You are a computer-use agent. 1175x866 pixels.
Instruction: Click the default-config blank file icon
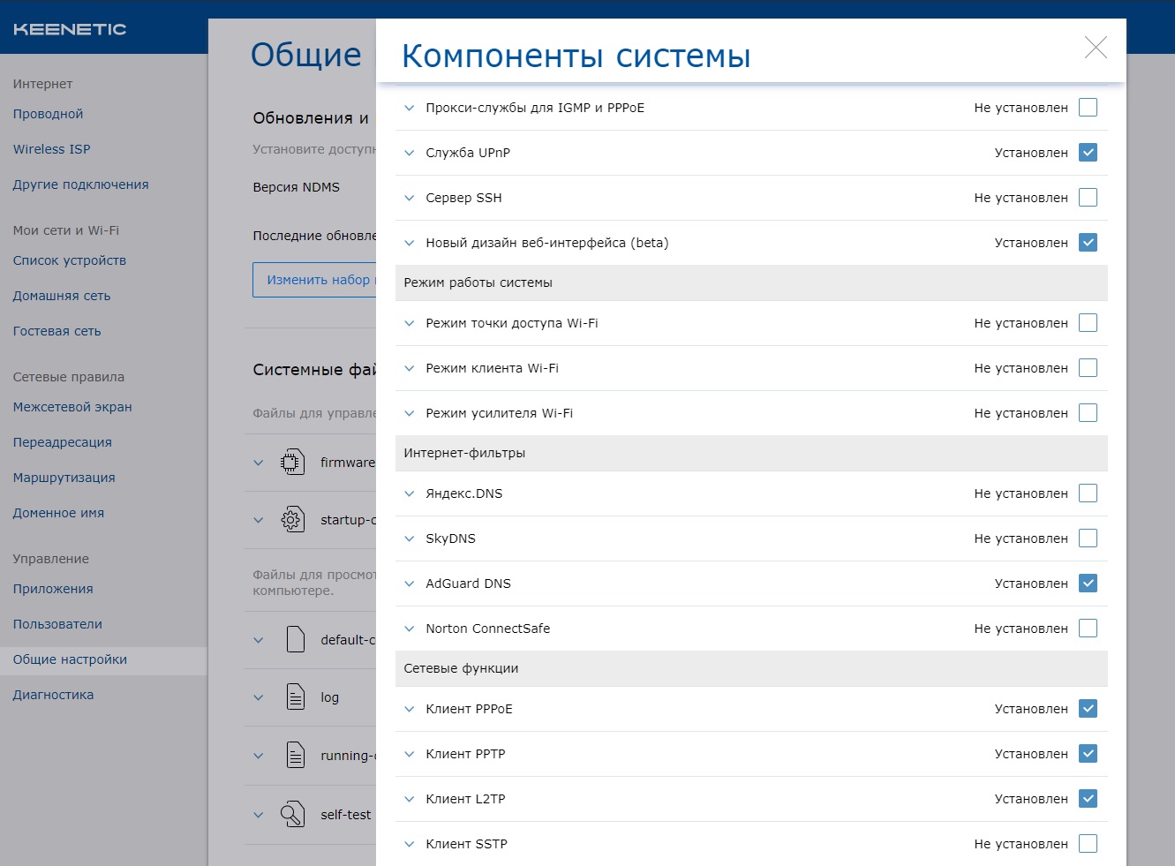point(296,638)
